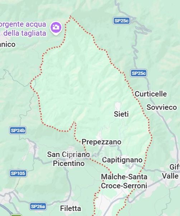Click the SP26a road shield

38,206
